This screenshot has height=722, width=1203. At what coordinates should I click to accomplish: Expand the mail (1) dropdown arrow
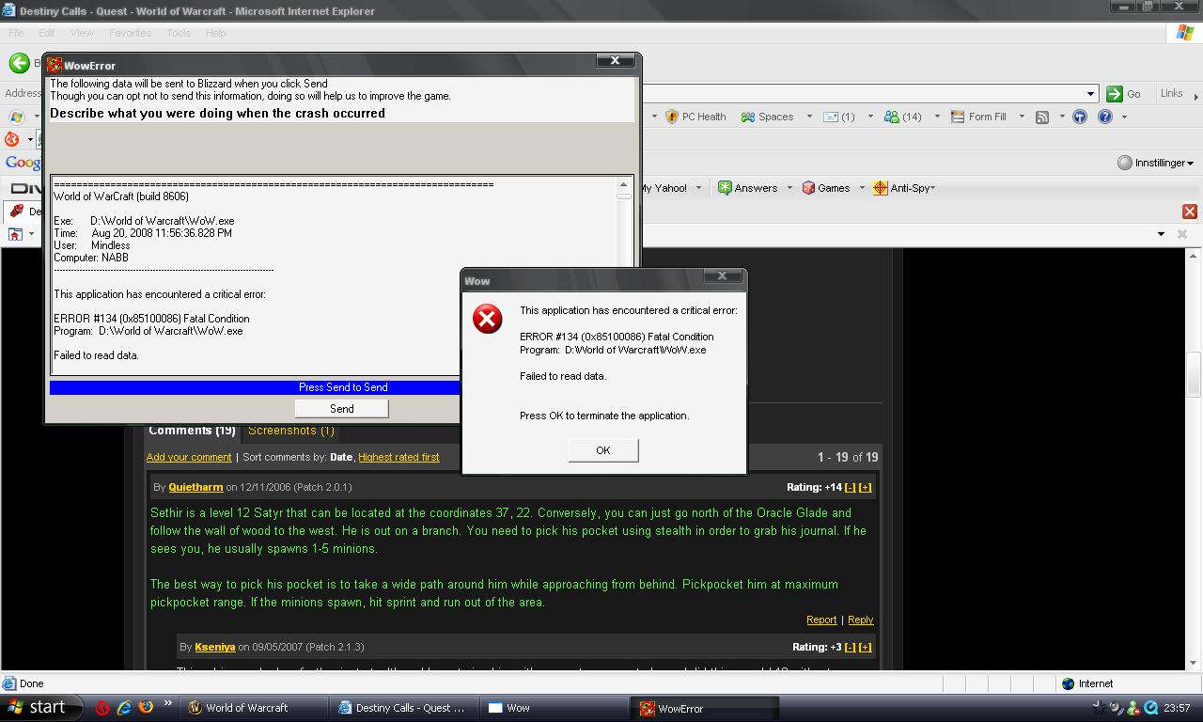(870, 117)
